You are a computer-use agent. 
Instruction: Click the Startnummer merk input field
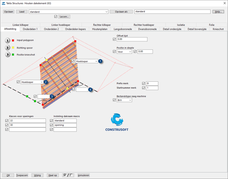(152, 88)
